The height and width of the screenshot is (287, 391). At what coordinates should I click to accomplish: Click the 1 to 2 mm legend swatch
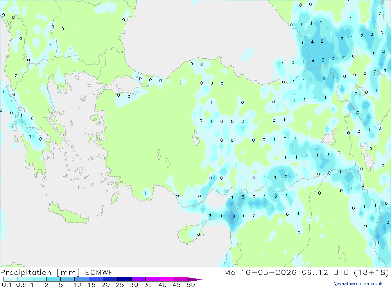(39, 279)
